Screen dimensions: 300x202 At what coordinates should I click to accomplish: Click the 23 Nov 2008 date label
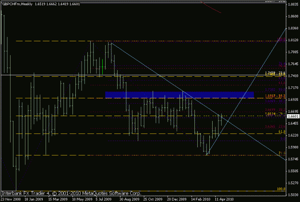click(x=11, y=199)
